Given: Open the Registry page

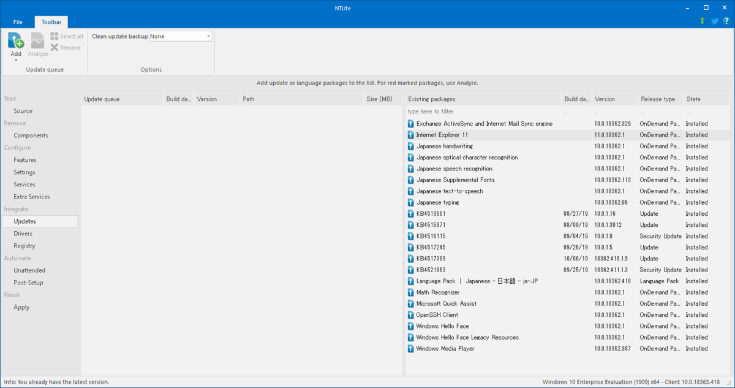Looking at the screenshot, I should coord(24,246).
